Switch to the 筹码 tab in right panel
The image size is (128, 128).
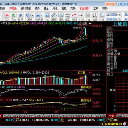pyautogui.click(x=119, y=116)
